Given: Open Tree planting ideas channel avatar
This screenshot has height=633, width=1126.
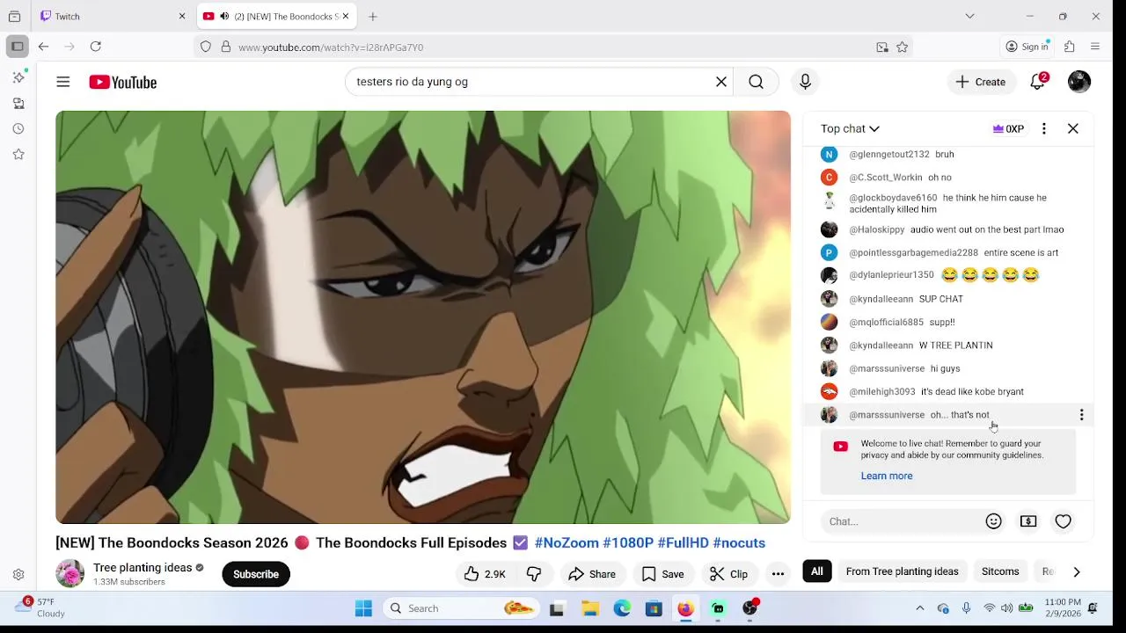Looking at the screenshot, I should click(69, 574).
